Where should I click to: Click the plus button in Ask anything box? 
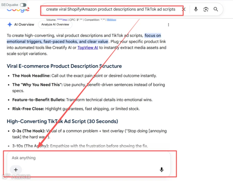point(16,170)
